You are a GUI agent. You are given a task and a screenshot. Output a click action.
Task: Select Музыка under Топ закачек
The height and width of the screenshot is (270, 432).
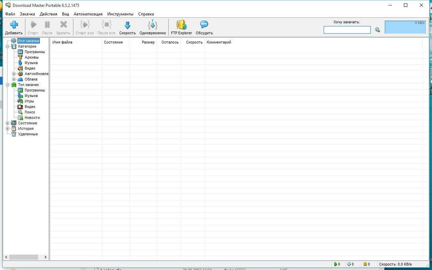pyautogui.click(x=31, y=96)
